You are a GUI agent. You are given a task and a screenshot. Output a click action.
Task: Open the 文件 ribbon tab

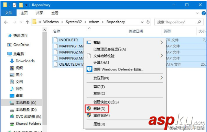pyautogui.click(x=9, y=13)
